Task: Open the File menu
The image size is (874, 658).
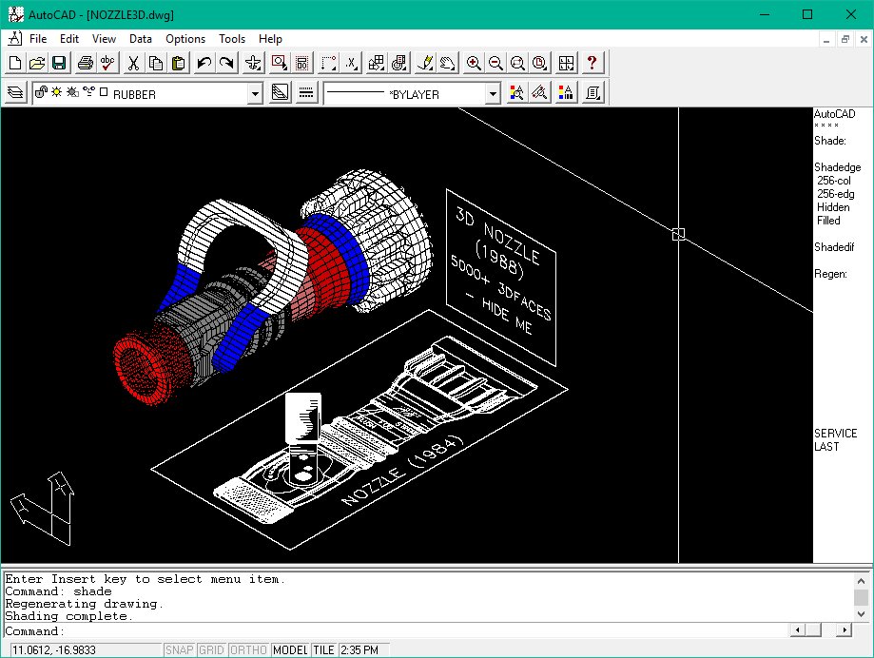Action: pos(38,39)
